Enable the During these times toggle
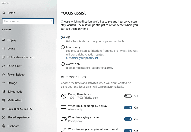 coord(128,96)
